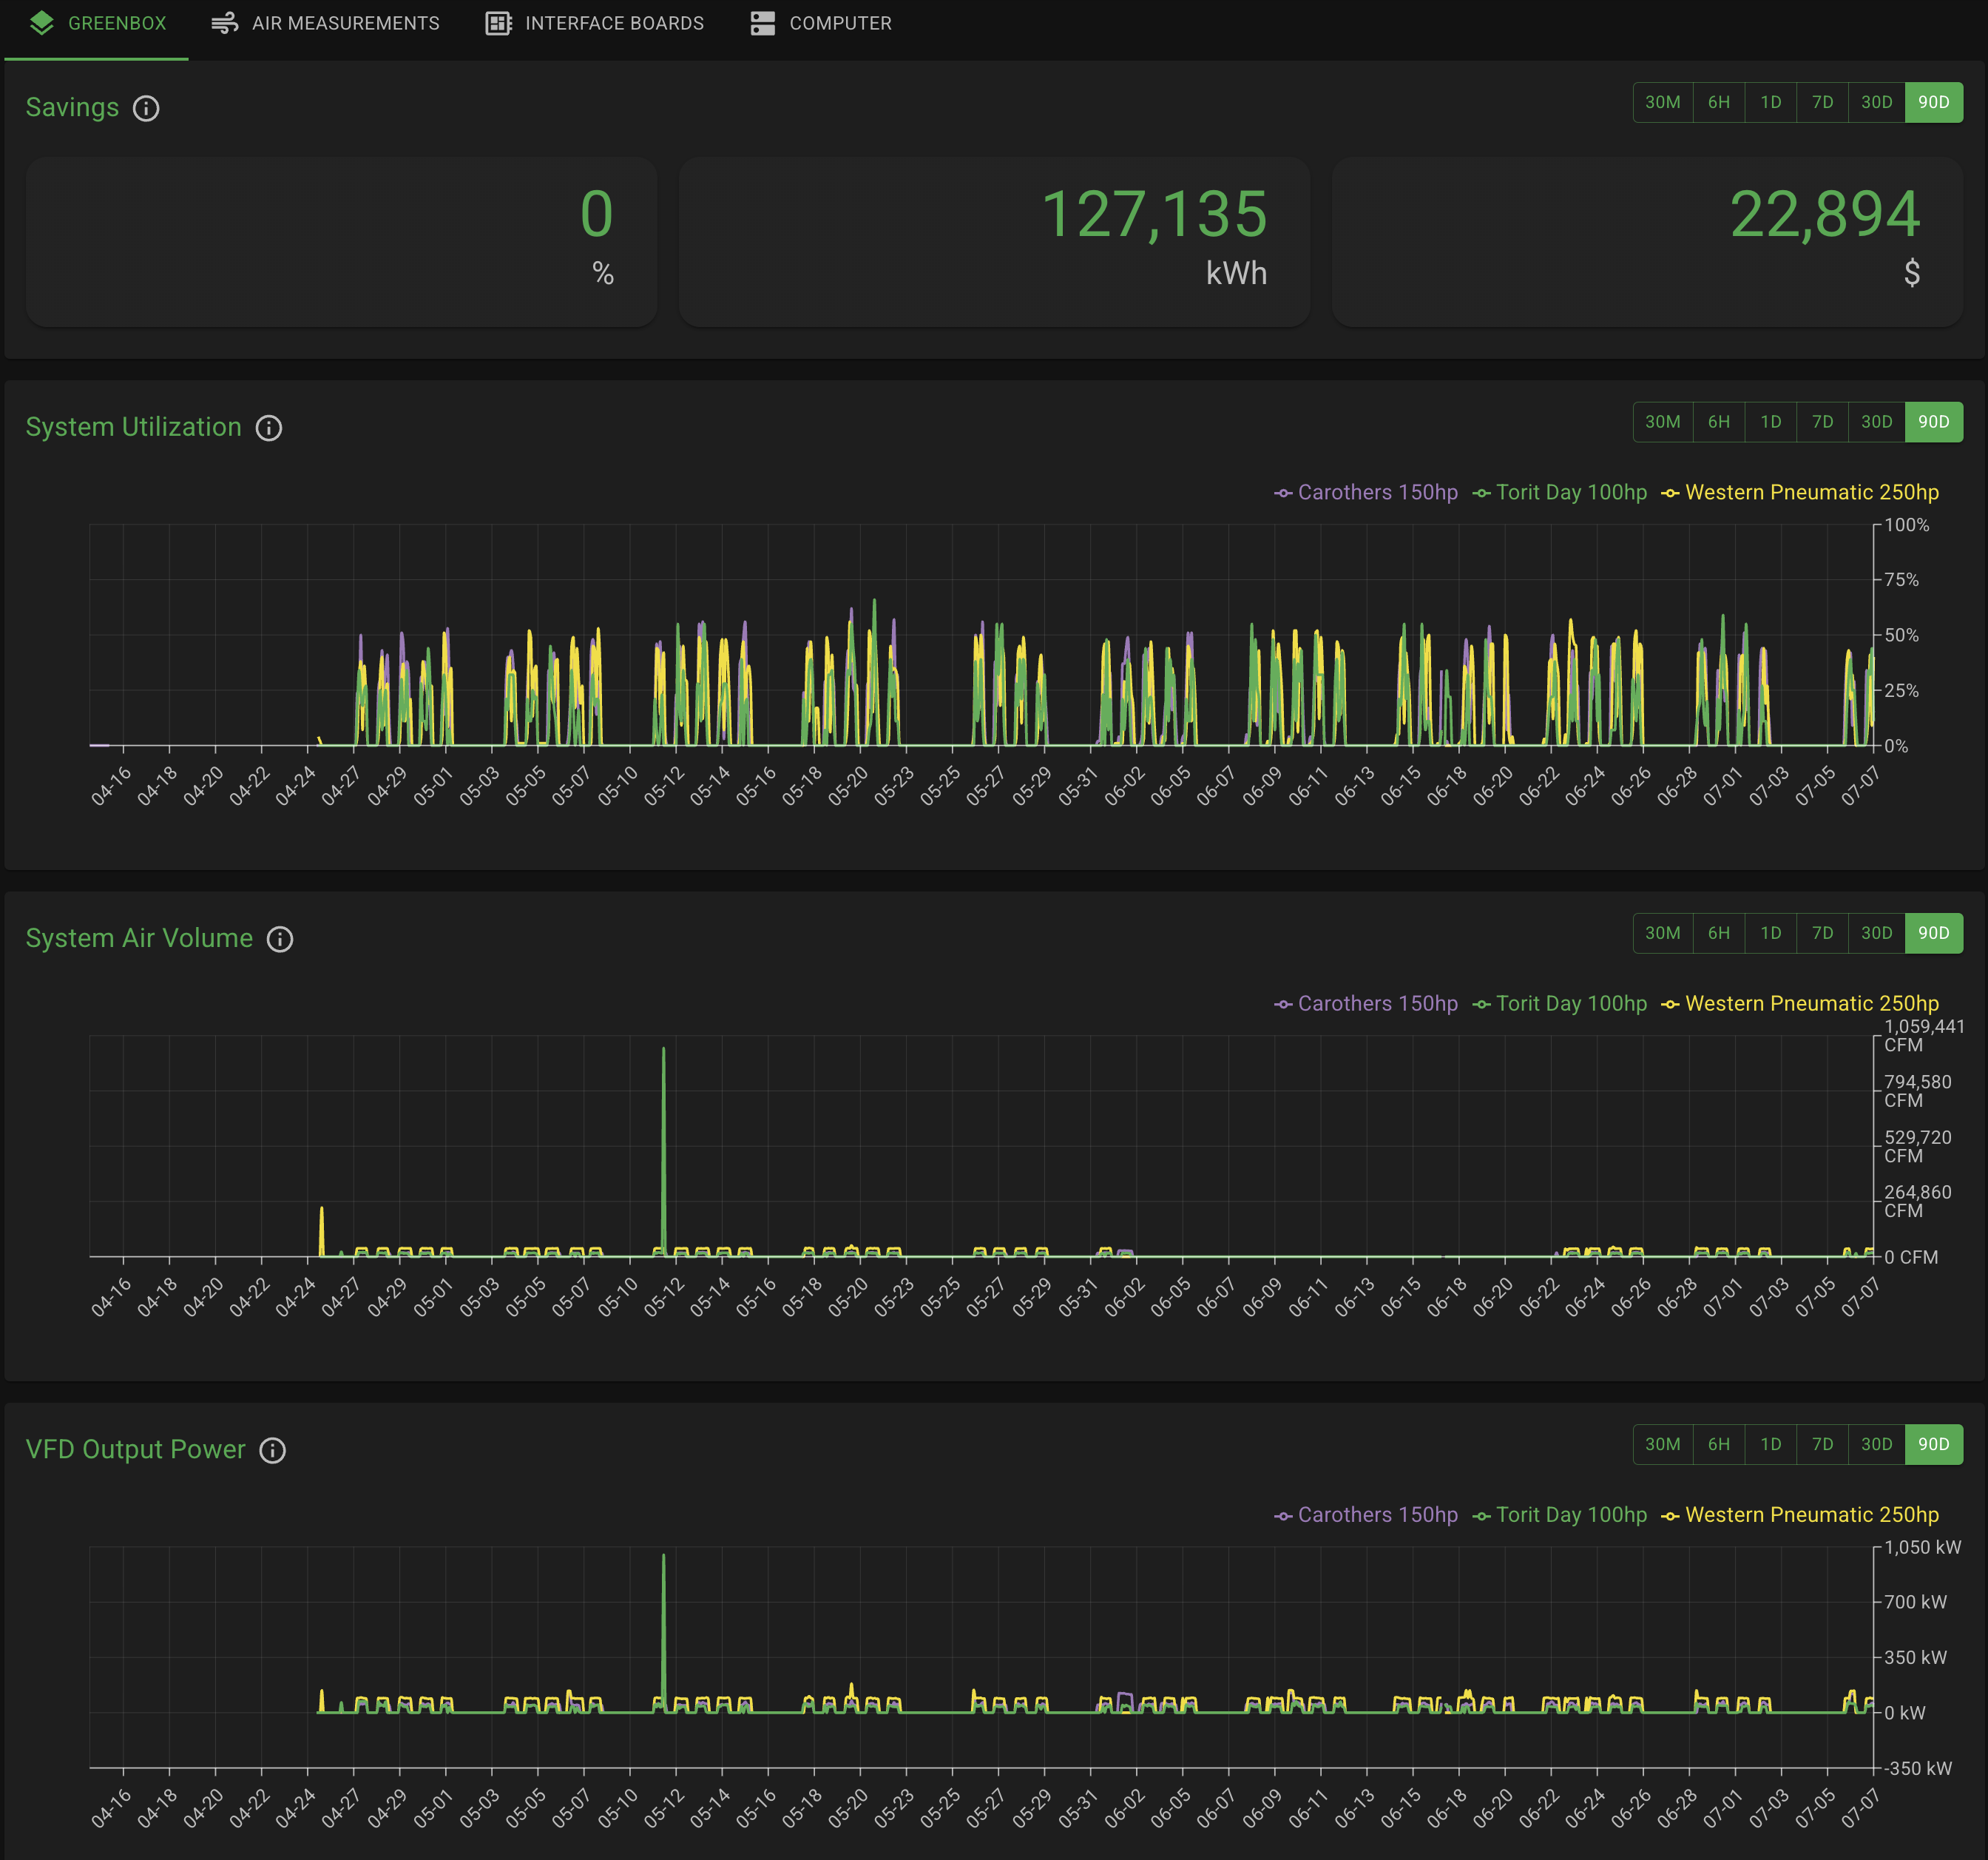This screenshot has height=1860, width=1988.
Task: Toggle Western Pneumatic 250hp in System Utilization legend
Action: 1800,492
